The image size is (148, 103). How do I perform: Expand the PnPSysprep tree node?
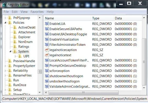(x=5, y=18)
